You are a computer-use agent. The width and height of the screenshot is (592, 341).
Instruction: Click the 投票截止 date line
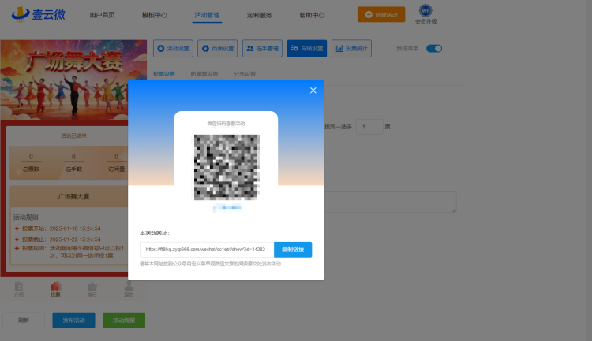click(58, 239)
